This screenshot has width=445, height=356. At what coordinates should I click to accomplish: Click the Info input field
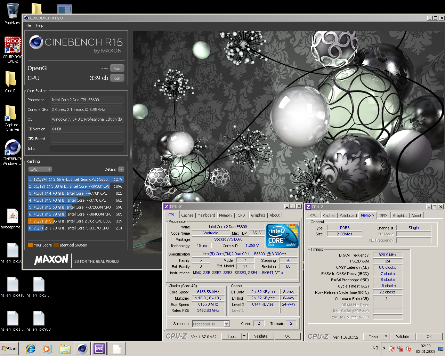point(87,148)
